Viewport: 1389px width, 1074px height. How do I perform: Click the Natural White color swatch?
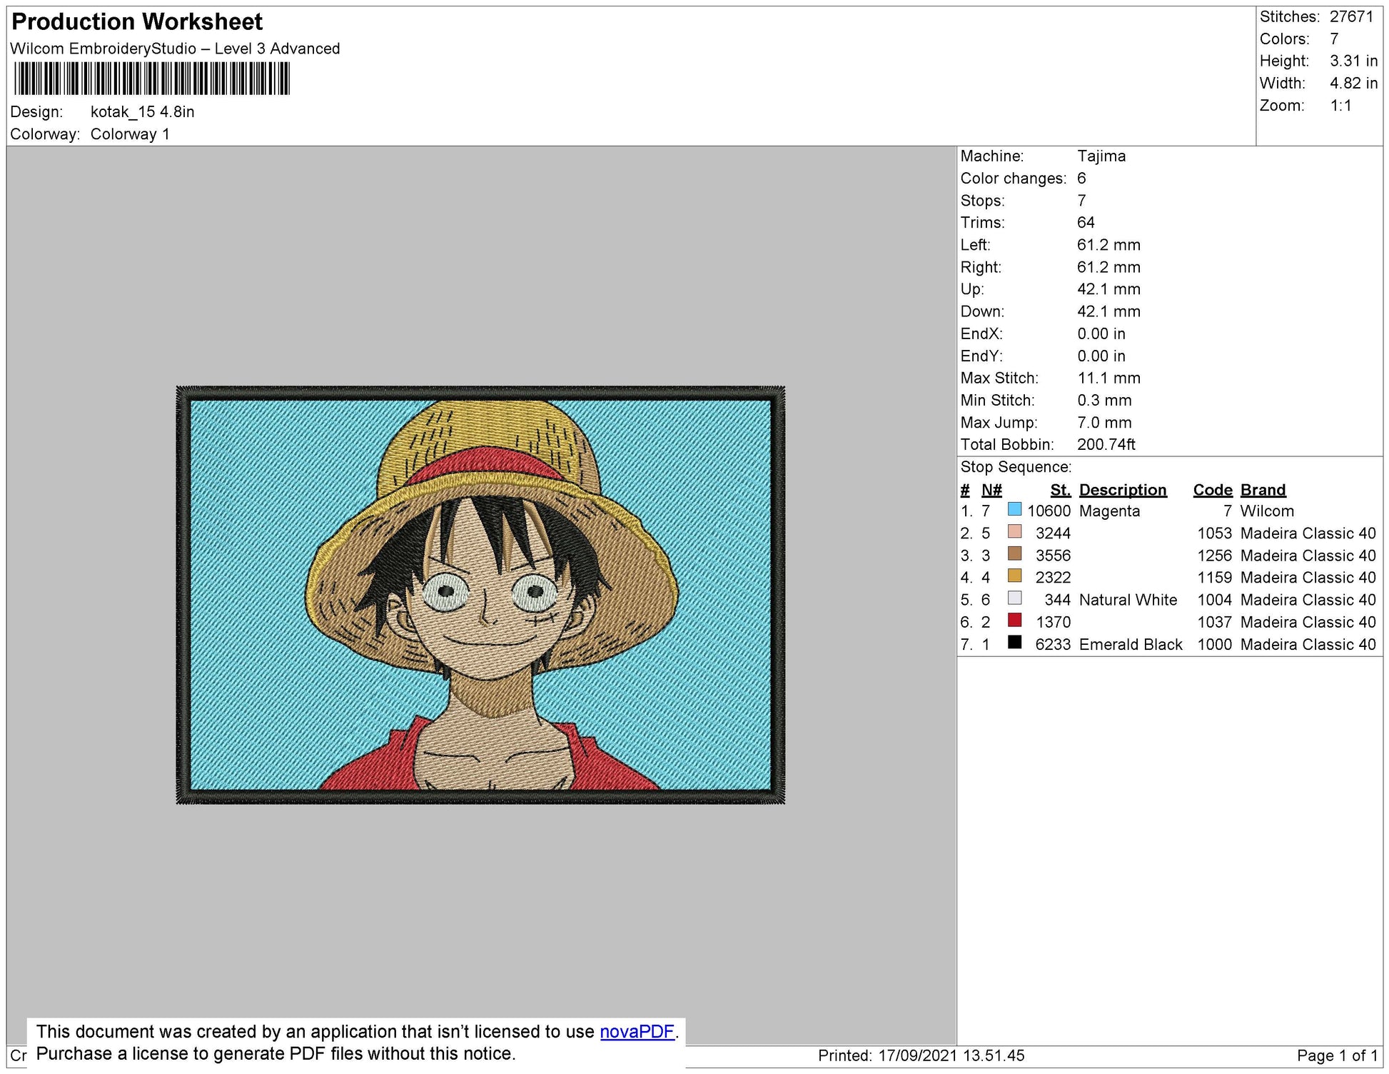[1014, 598]
